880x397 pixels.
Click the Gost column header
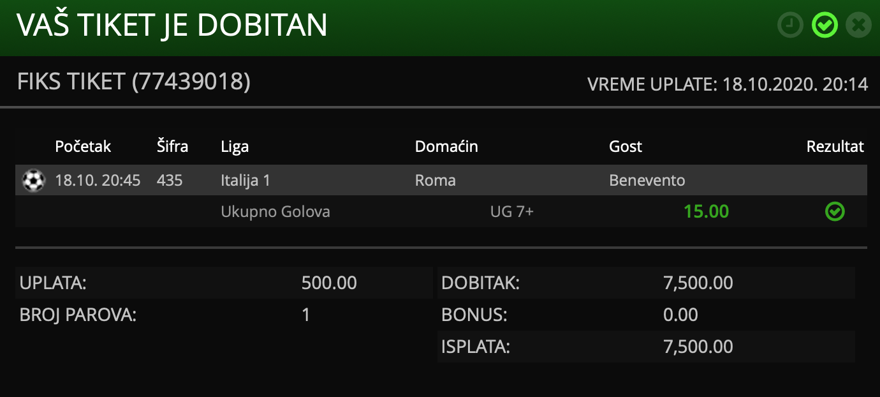626,147
